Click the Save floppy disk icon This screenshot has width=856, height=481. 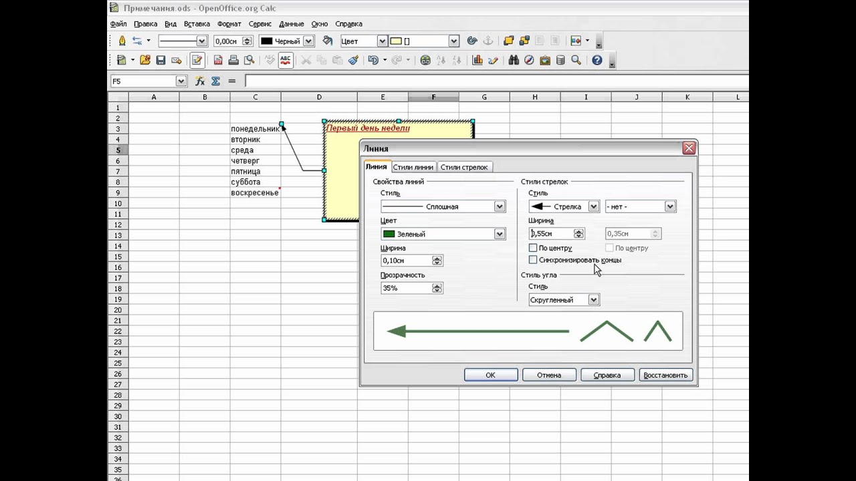tap(160, 60)
